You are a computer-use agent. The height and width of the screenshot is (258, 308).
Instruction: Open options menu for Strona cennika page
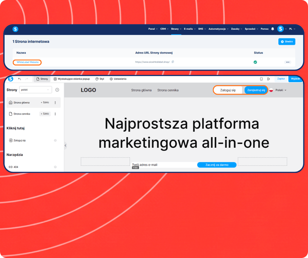click(x=55, y=114)
